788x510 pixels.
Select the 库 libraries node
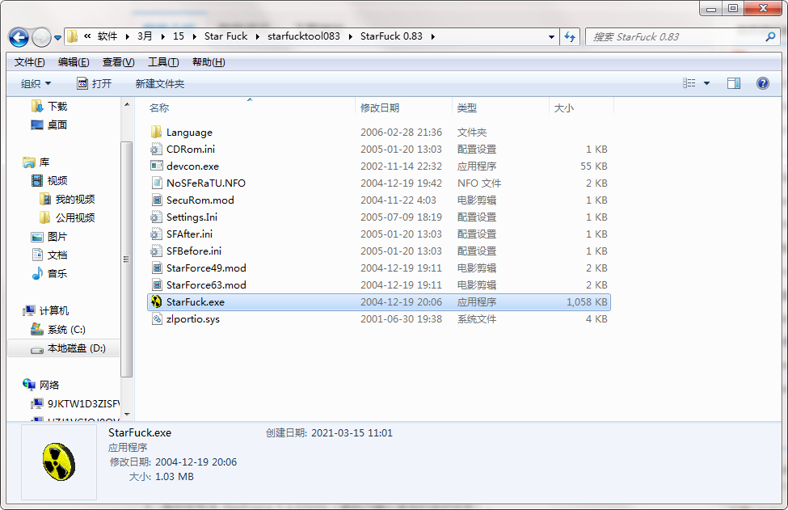pyautogui.click(x=36, y=162)
